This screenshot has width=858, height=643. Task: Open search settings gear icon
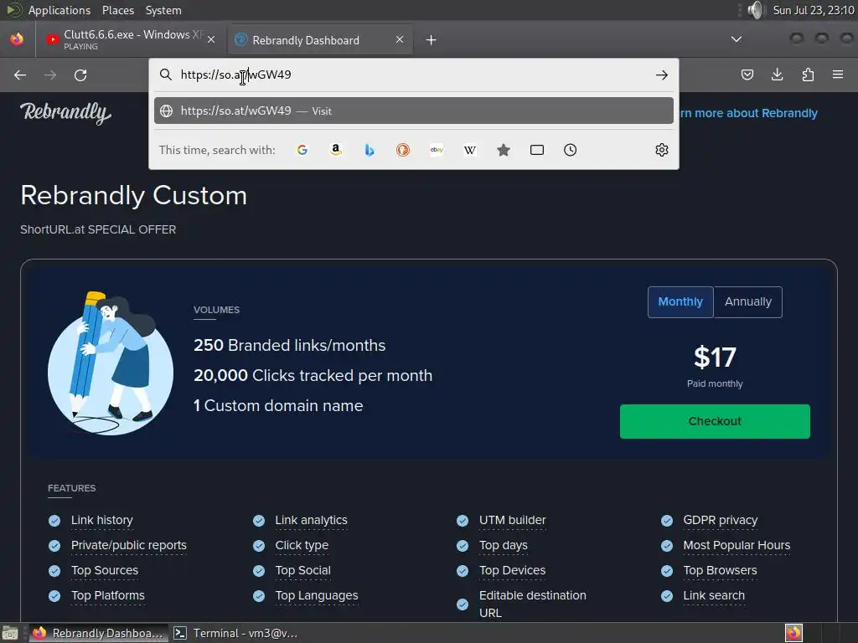pyautogui.click(x=662, y=150)
